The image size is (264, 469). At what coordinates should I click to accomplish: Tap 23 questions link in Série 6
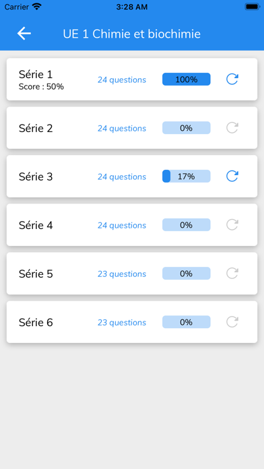coord(122,322)
